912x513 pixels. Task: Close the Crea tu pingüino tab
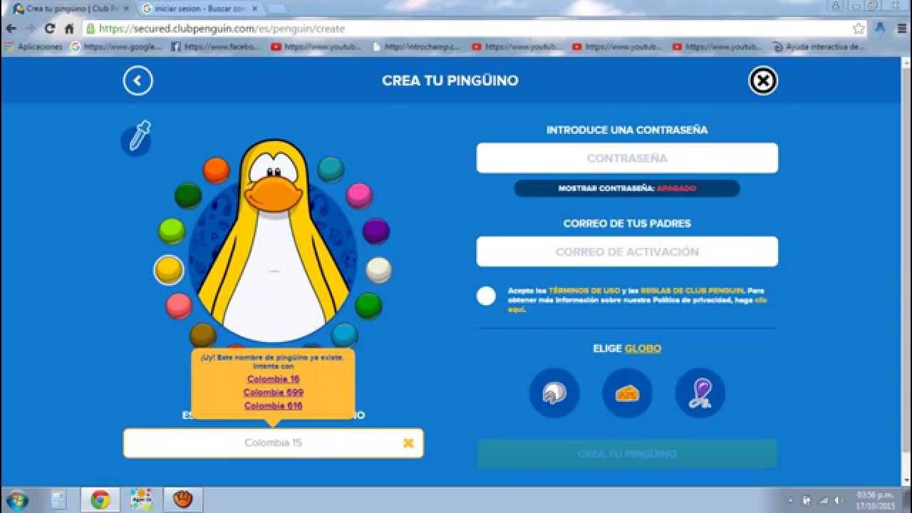click(x=126, y=9)
